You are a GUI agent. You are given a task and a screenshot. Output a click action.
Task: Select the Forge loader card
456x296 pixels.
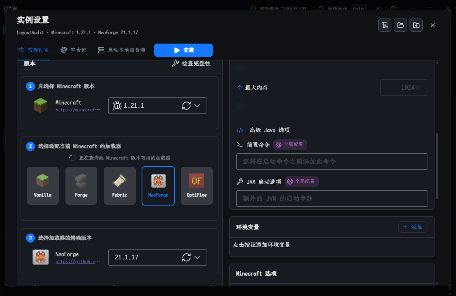pyautogui.click(x=81, y=186)
